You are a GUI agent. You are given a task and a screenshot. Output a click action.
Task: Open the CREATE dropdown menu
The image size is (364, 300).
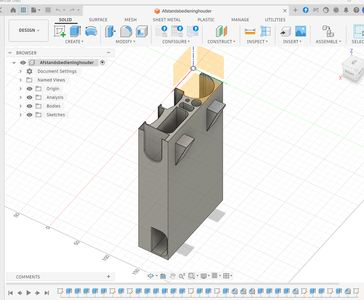click(x=74, y=42)
